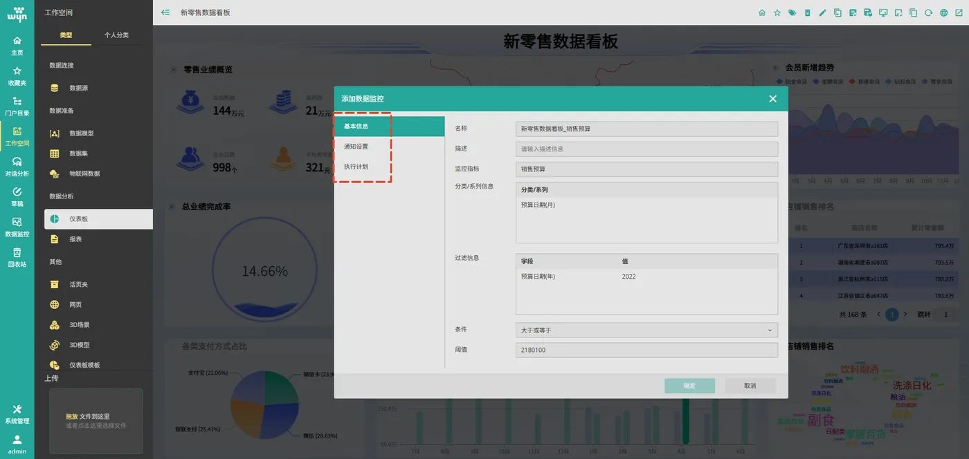Select 数据集 in workspace list

pos(97,153)
